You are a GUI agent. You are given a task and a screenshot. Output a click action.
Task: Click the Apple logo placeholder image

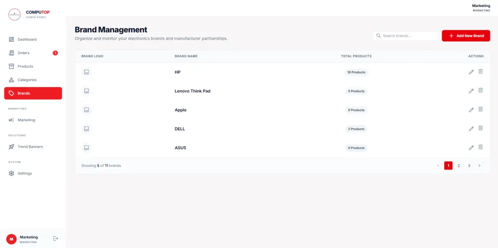[x=86, y=110]
